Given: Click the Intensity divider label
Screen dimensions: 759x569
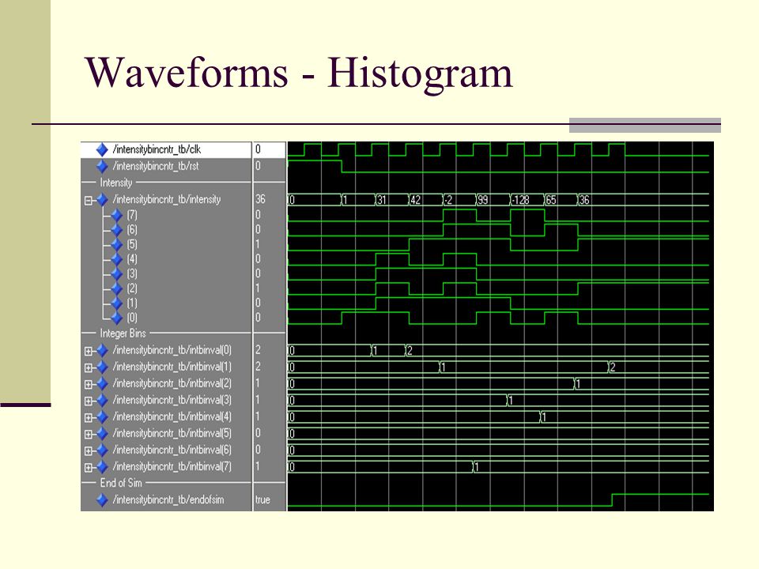Looking at the screenshot, I should [115, 183].
